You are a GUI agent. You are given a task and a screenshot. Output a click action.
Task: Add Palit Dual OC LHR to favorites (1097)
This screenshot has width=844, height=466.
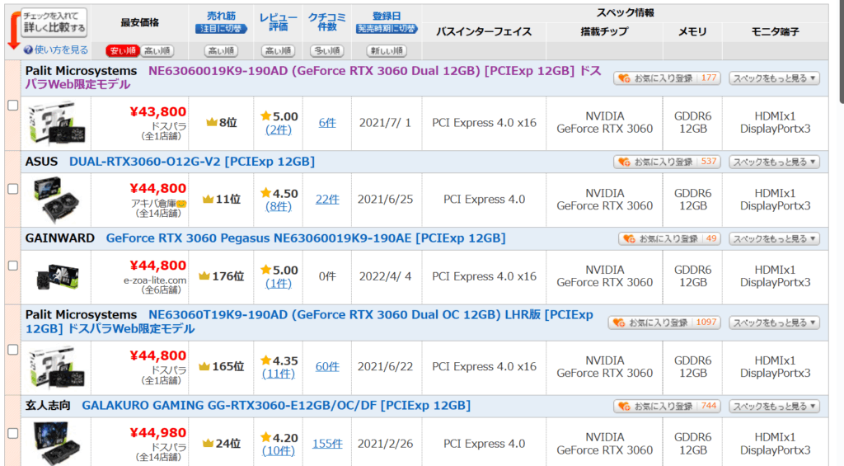coord(664,322)
